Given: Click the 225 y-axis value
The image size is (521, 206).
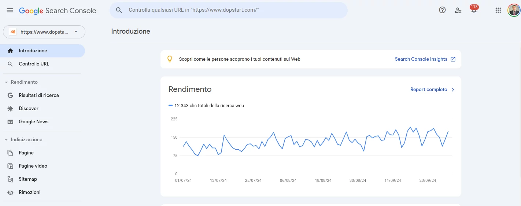Looking at the screenshot, I should [x=174, y=119].
